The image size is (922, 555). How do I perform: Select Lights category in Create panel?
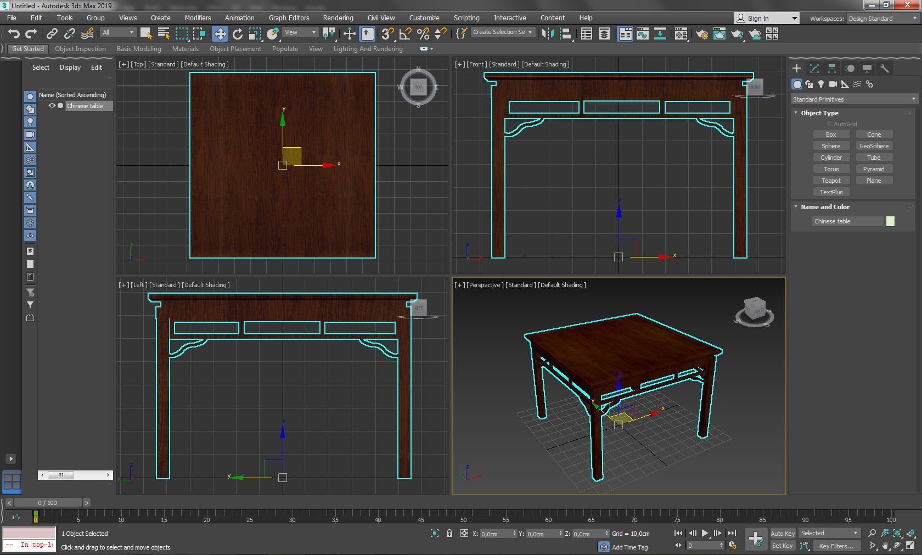(821, 84)
